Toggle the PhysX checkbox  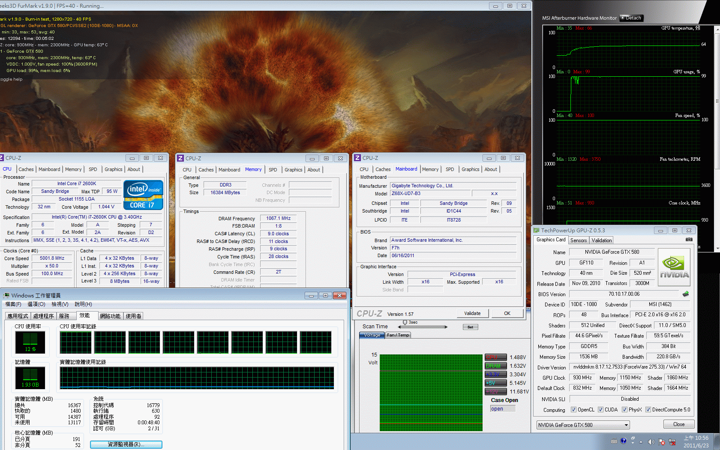tap(624, 410)
